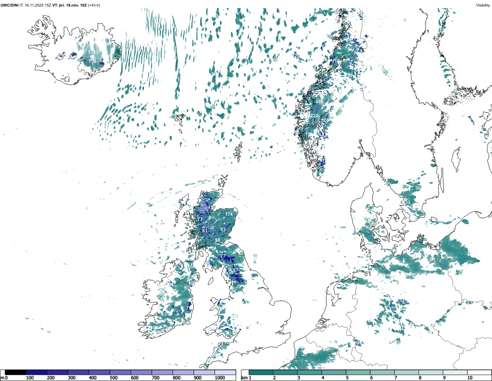Screen dimensions: 492x381
Task: Pick the 500–600 m legend color segment
Action: click(120, 372)
